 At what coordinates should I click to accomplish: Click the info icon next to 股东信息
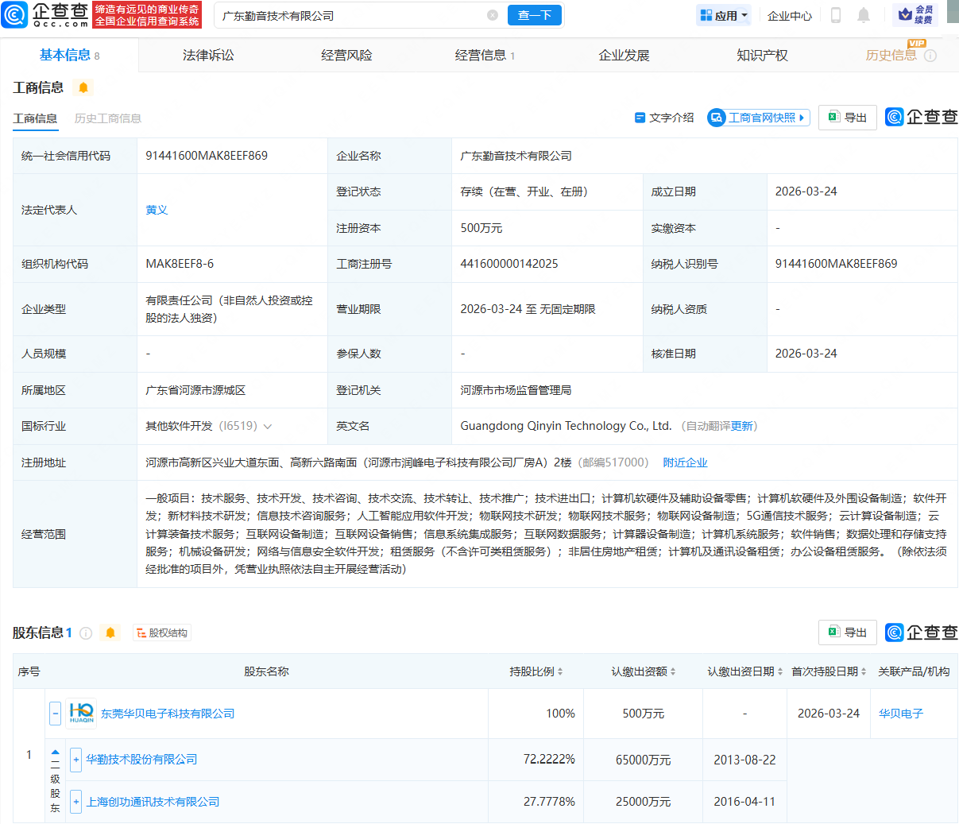coord(86,633)
